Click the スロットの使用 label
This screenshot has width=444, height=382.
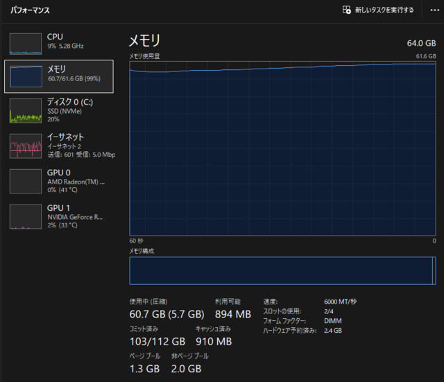282,311
